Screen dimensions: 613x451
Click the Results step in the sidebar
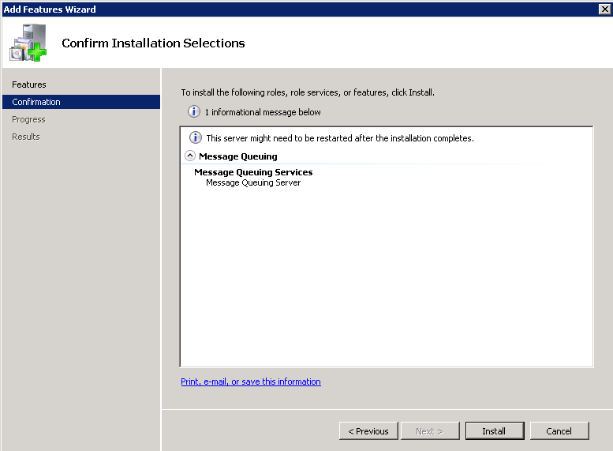click(26, 137)
